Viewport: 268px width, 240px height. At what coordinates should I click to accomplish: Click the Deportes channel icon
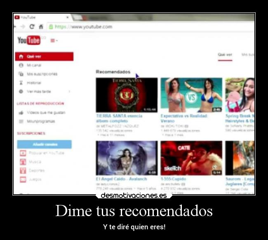(x=23, y=170)
